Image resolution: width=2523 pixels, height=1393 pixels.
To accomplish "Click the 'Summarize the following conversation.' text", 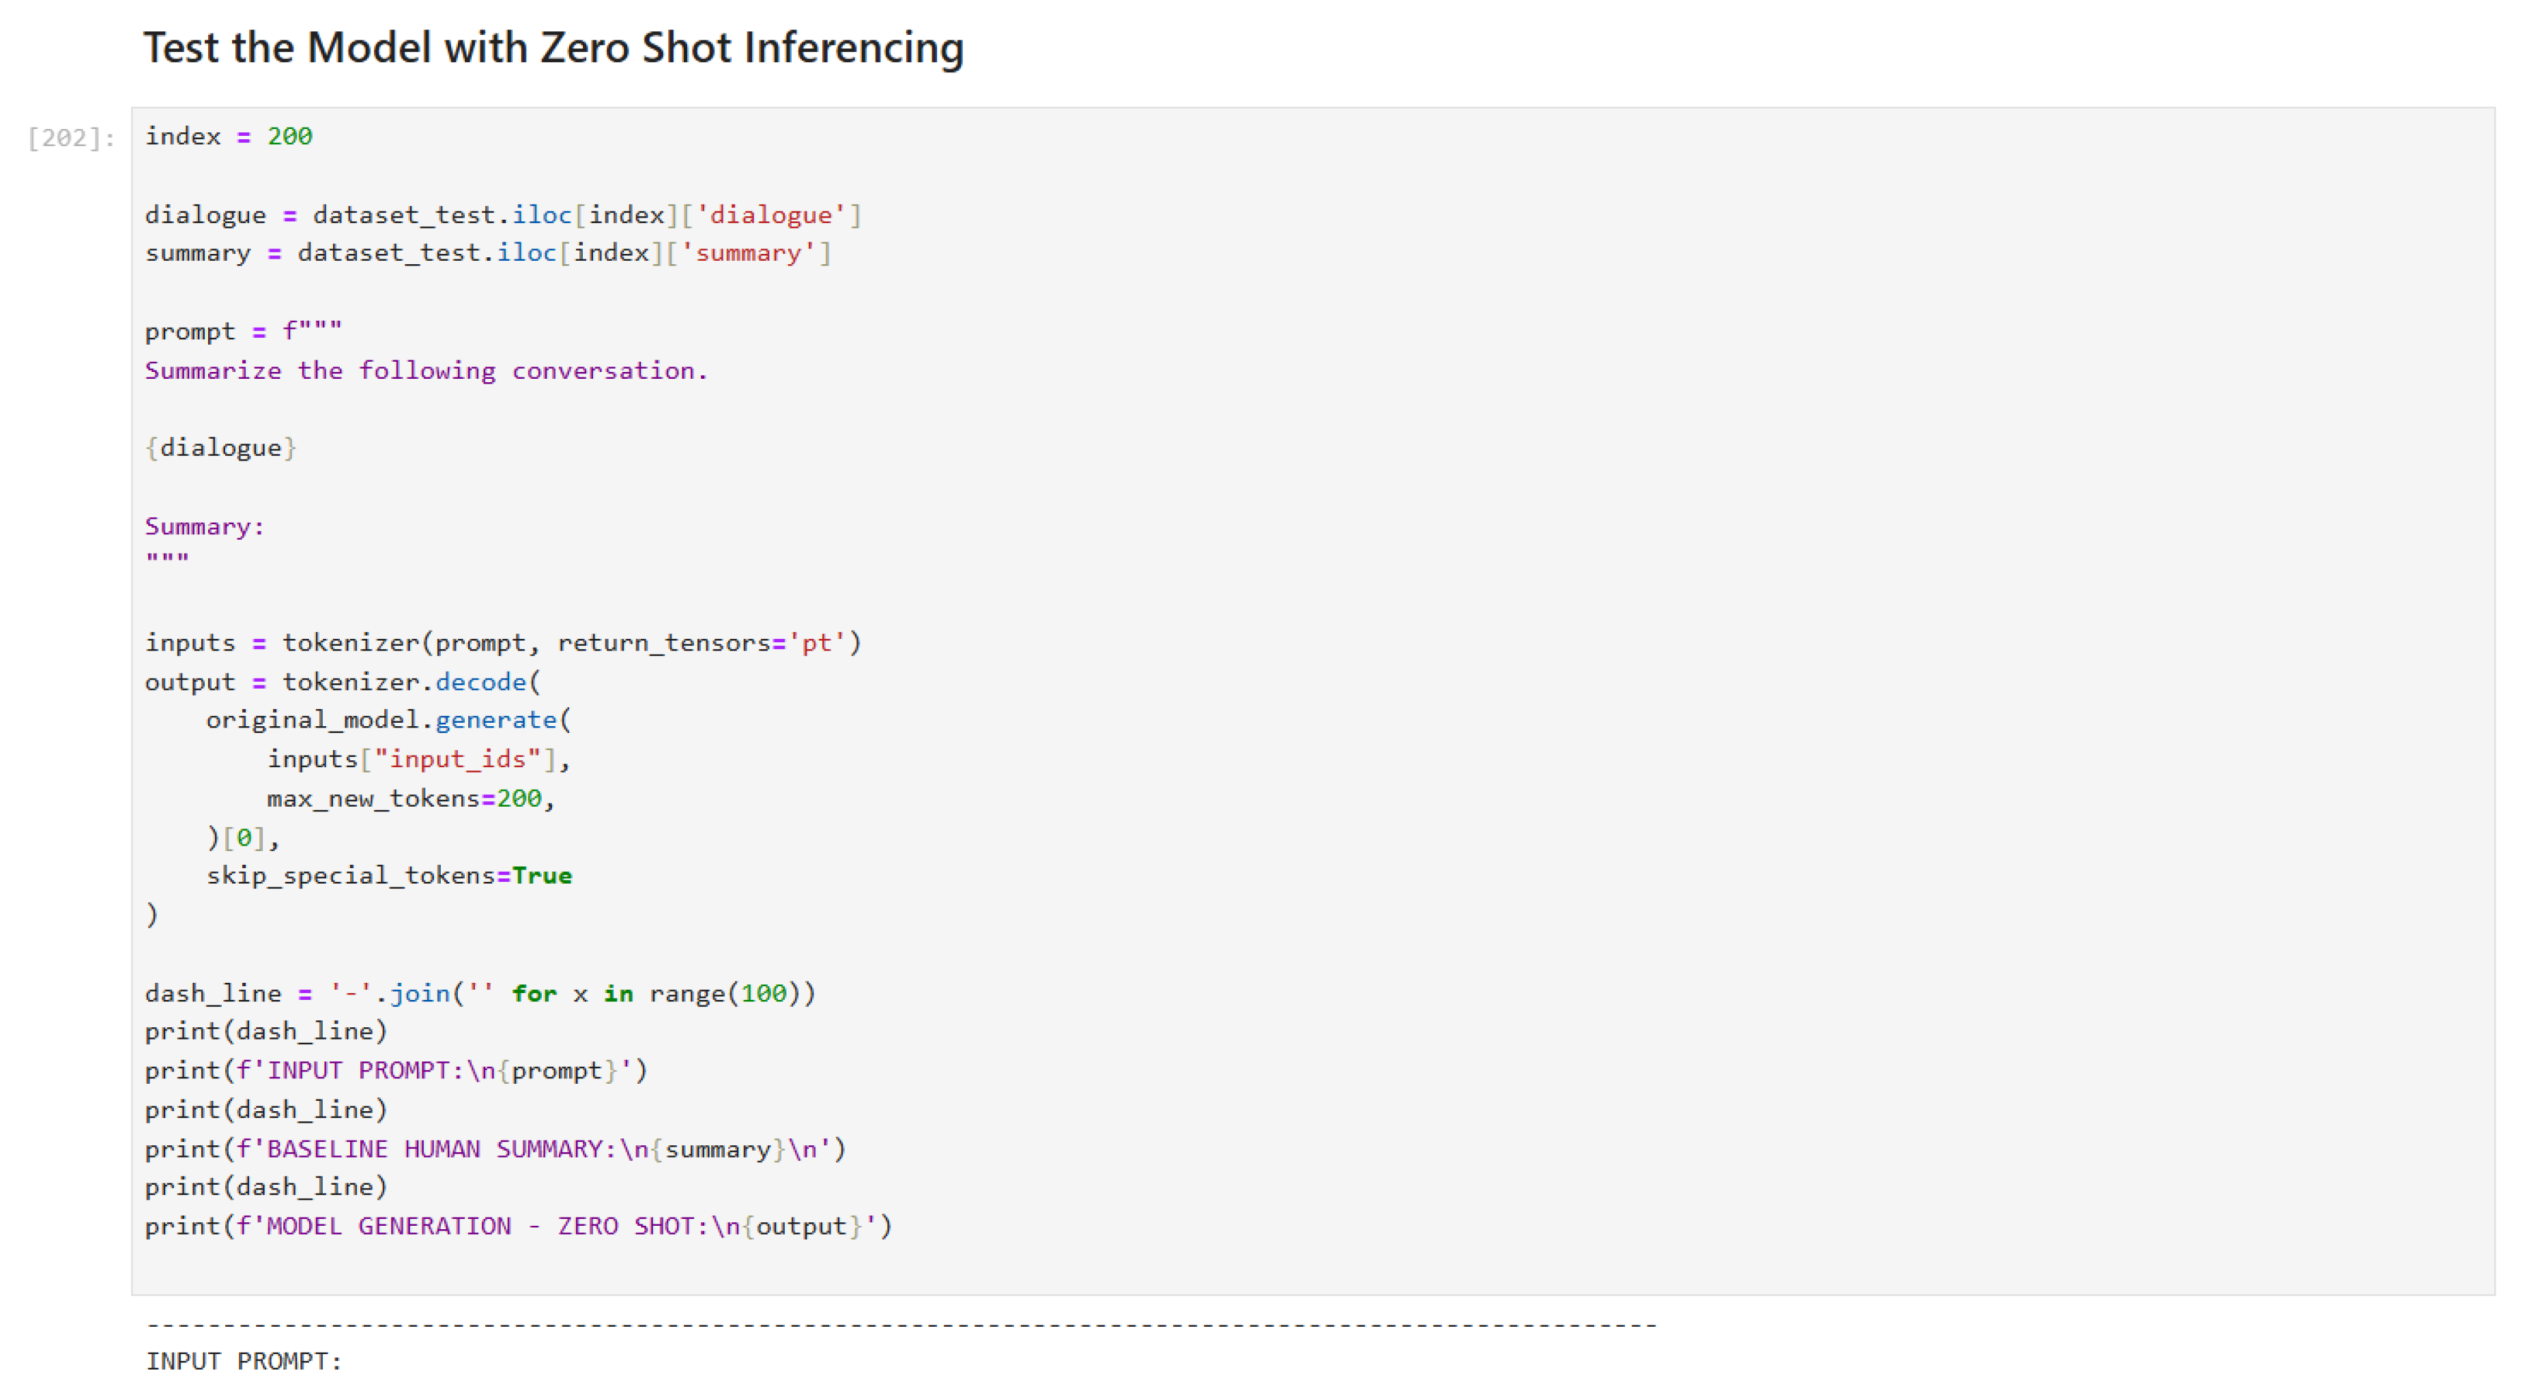I will (426, 371).
